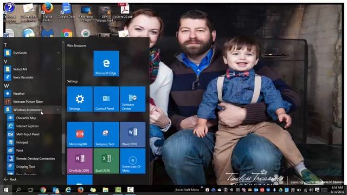Viewport: 347px width, 195px height.
Task: Launch the Excel 2016 tile
Action: point(106,161)
